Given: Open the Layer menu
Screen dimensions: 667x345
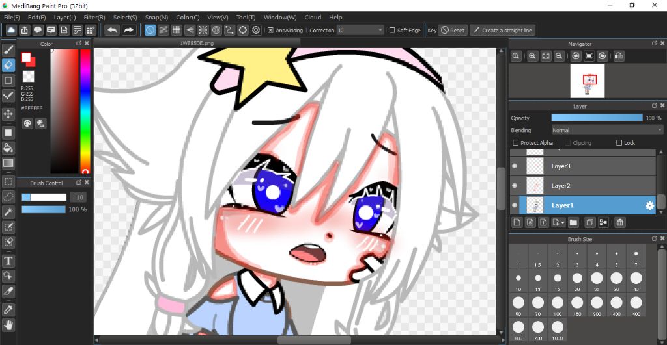Looking at the screenshot, I should pyautogui.click(x=64, y=18).
